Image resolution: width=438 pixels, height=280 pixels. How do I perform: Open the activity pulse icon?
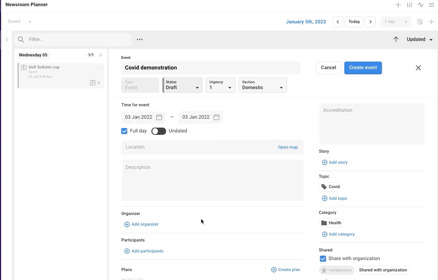(x=420, y=5)
